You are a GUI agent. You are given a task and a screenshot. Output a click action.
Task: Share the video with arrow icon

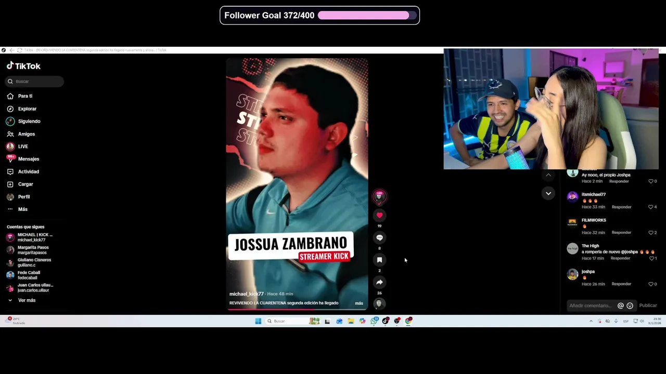(x=379, y=282)
